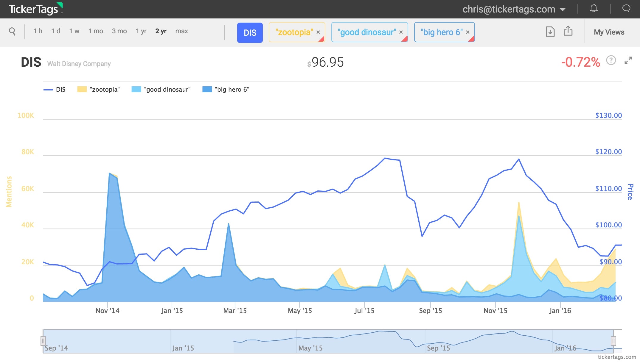Click the Mentions axis title
640x363 pixels.
(9, 192)
